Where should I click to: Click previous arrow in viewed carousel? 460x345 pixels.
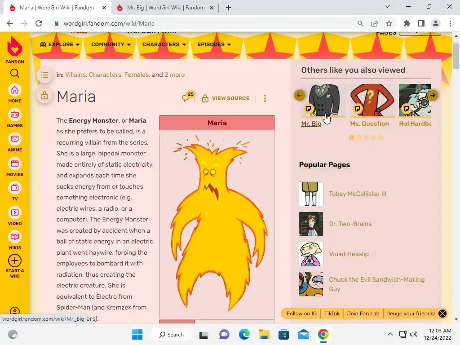click(x=300, y=95)
